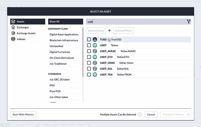Click the TrueUSD asset name
This screenshot has width=201, height=127.
(116, 40)
